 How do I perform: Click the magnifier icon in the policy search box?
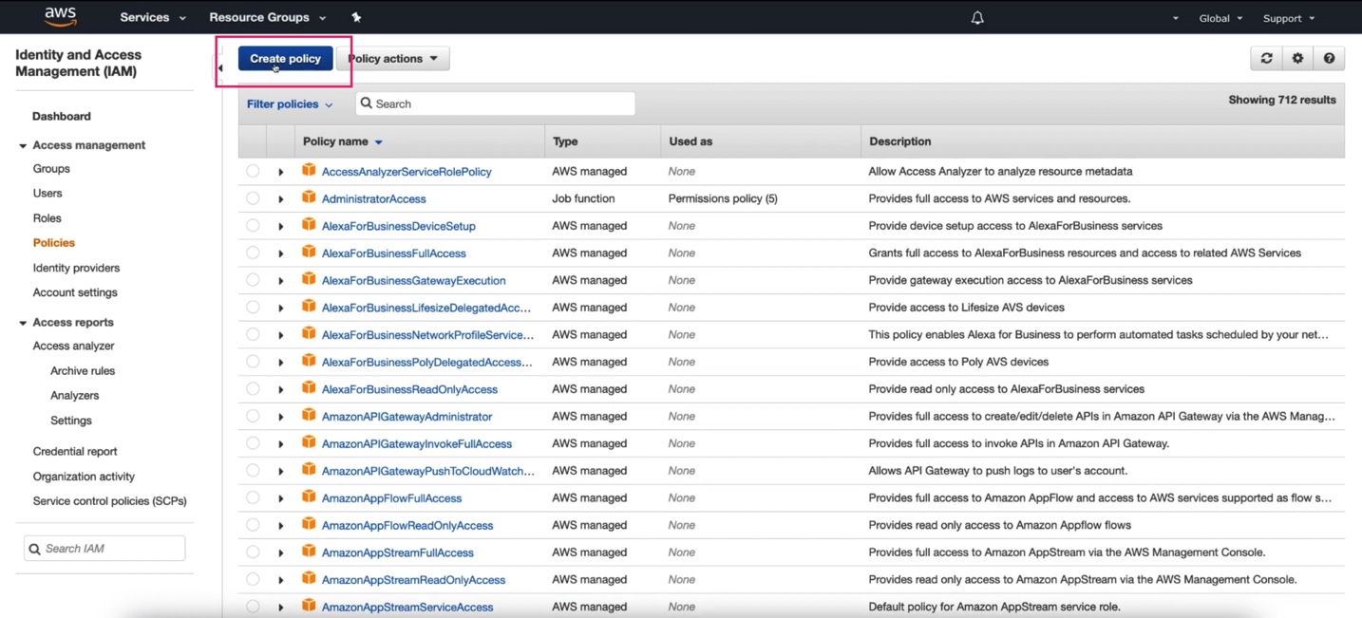366,103
